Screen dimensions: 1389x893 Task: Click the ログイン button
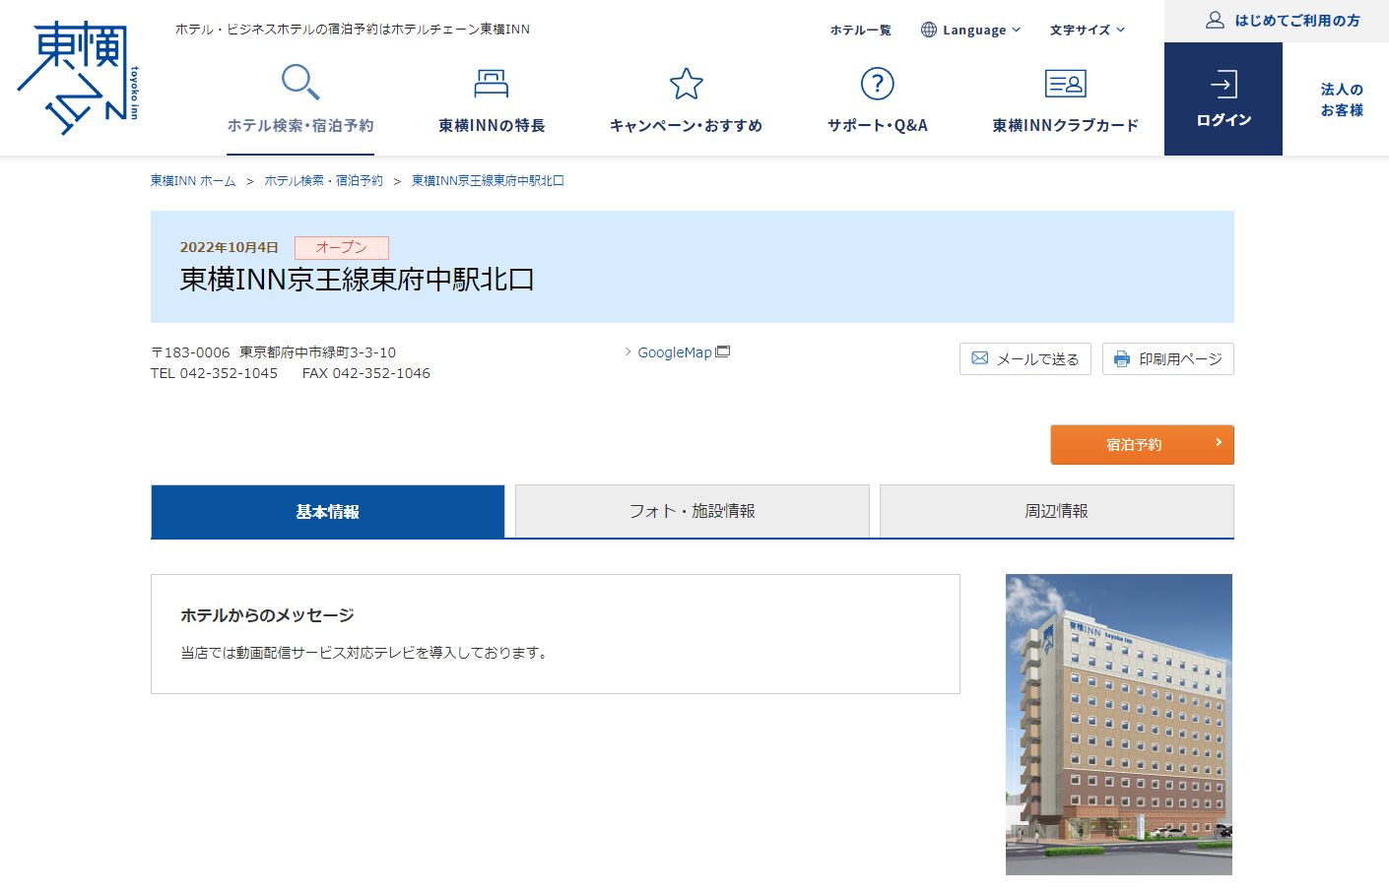point(1224,98)
